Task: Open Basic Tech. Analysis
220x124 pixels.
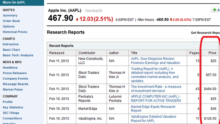Action: tap(18, 55)
